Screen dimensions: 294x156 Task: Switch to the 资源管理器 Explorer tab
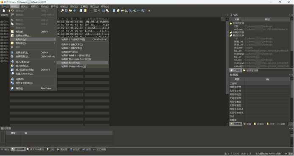[x=251, y=71]
